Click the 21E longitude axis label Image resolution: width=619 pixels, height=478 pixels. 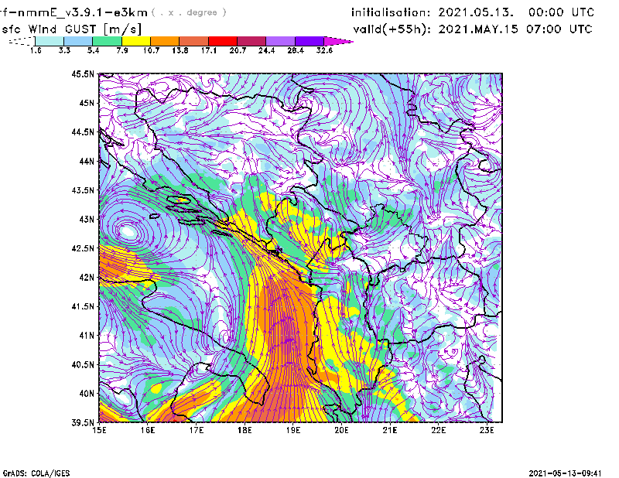point(390,430)
